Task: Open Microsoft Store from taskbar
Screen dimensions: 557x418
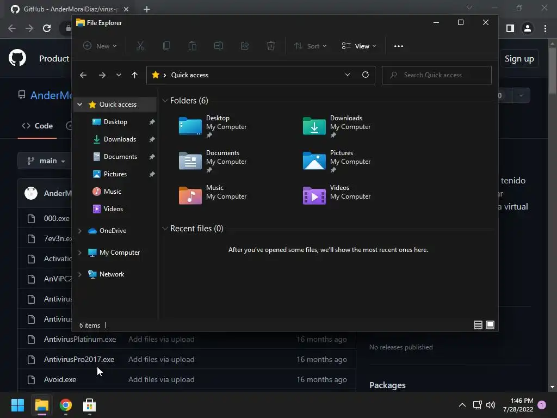Action: point(90,405)
